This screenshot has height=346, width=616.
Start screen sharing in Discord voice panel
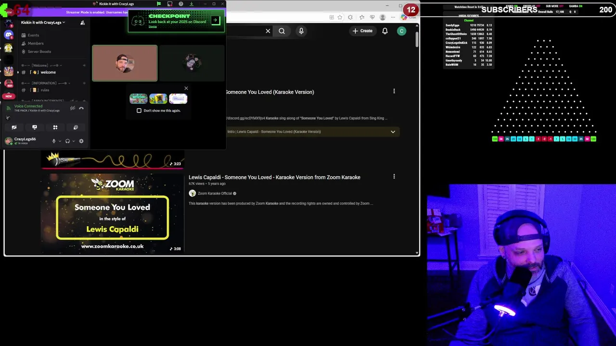35,127
